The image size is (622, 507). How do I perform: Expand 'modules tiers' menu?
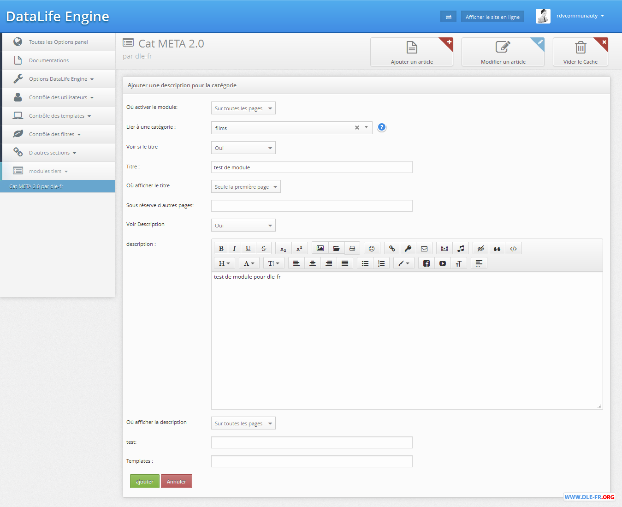coord(58,171)
